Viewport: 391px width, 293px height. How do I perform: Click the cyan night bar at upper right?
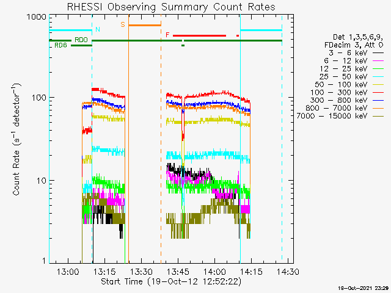coord(261,31)
